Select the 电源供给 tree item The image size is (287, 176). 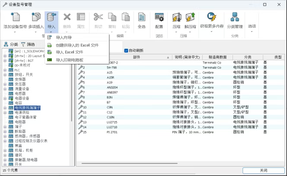pyautogui.click(x=22, y=112)
